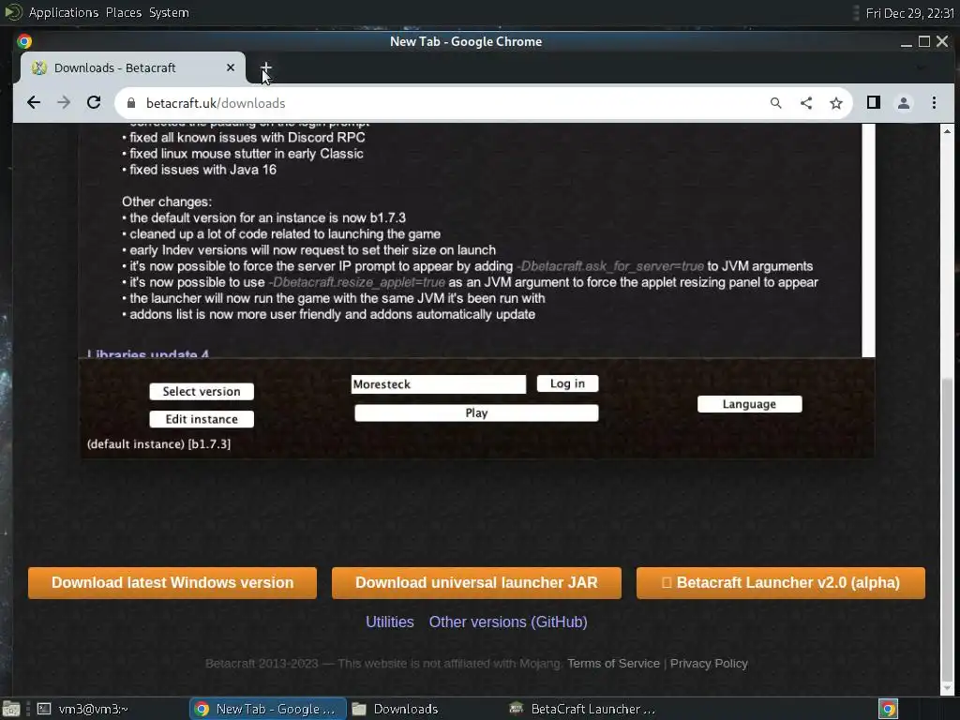Open the Chrome profile avatar menu
The width and height of the screenshot is (960, 720).
(904, 103)
